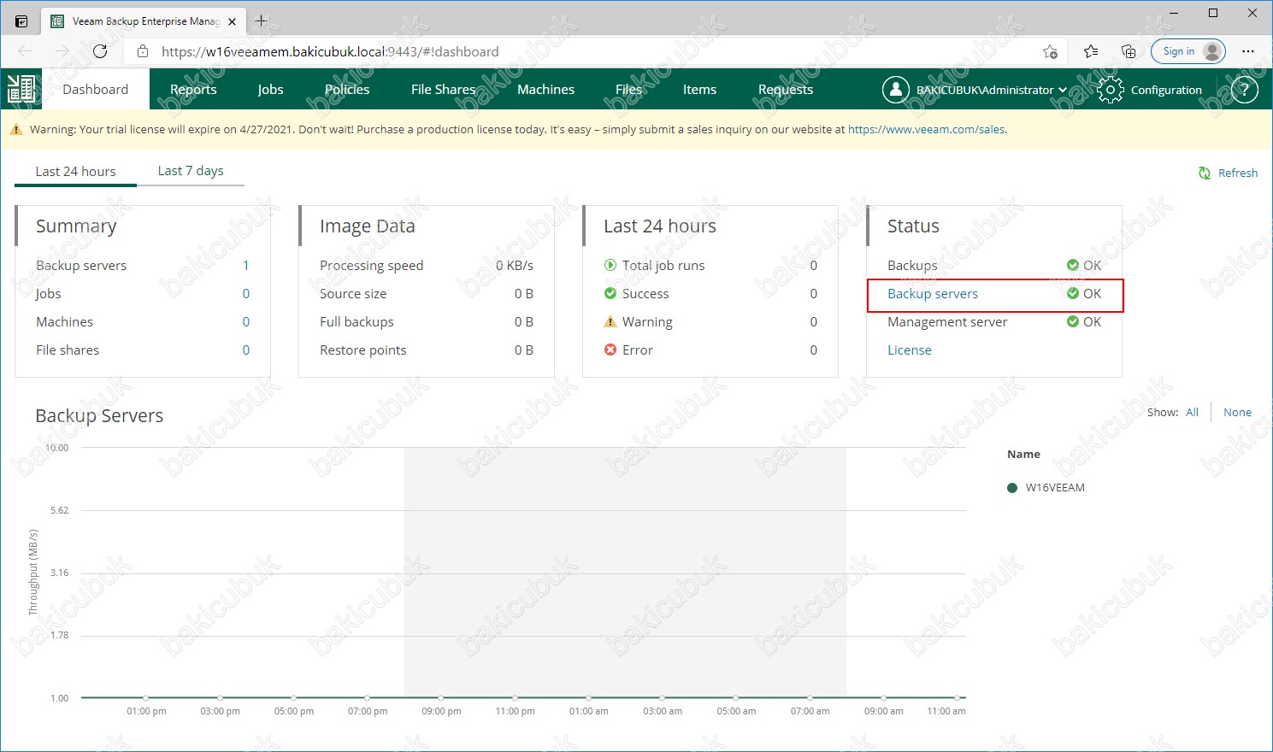Click the Processing speed 0 KB/s value
Screen dimensions: 1273x752
[x=515, y=265]
